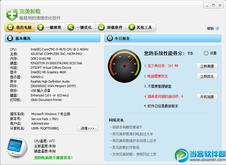Click the 一键清理 tab's trash icon

(41, 27)
